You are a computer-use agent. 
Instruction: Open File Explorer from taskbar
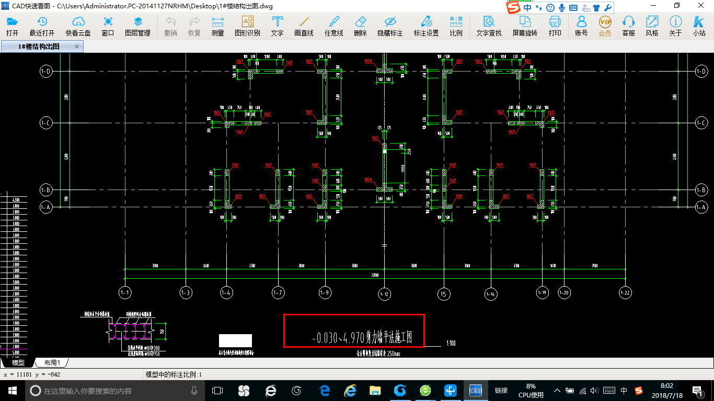pyautogui.click(x=375, y=391)
